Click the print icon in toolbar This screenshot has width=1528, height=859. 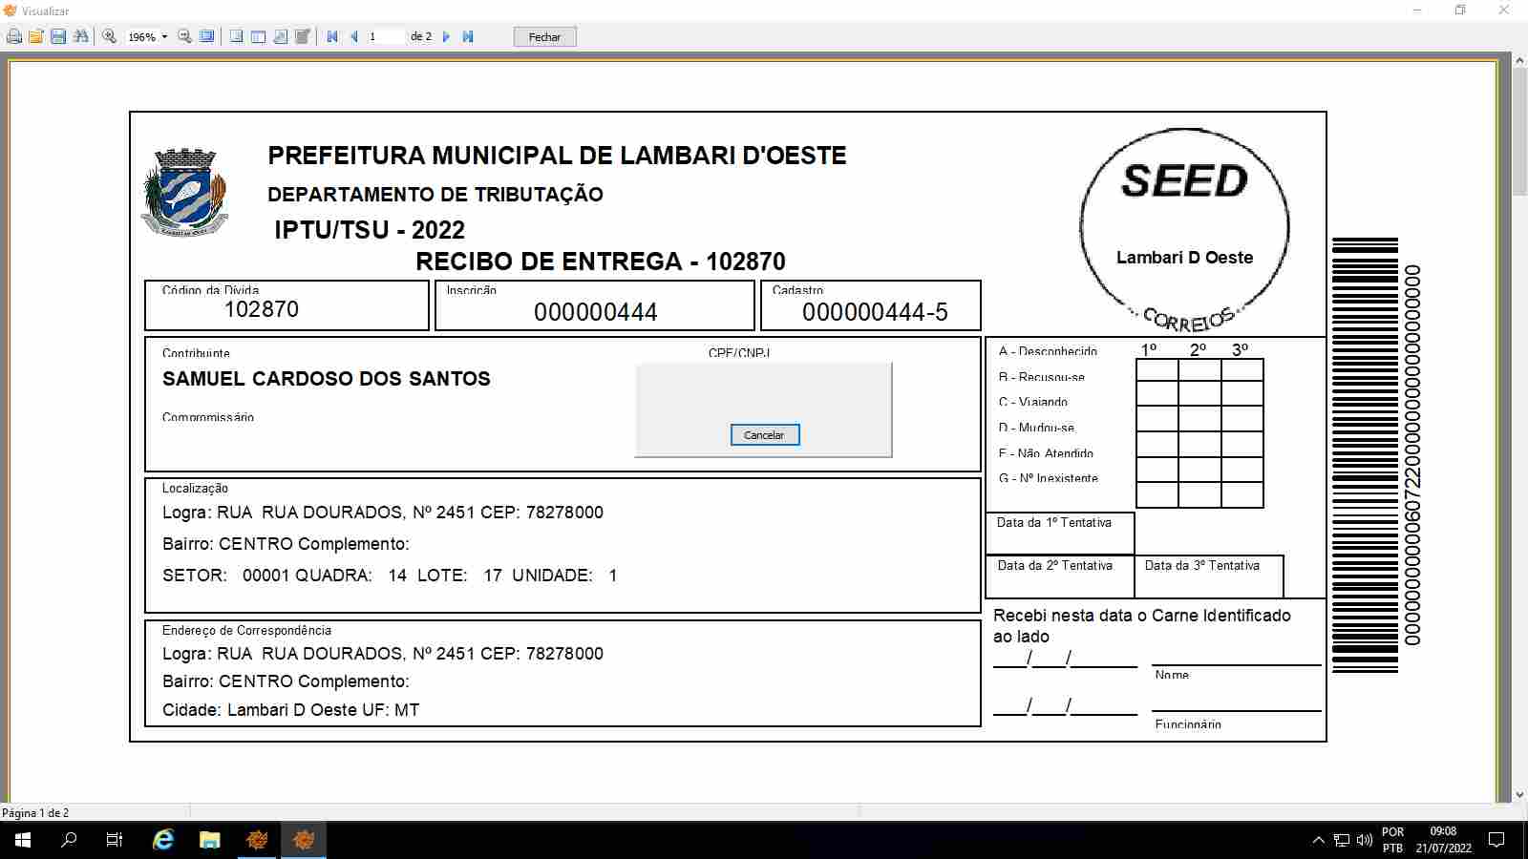[x=14, y=36]
